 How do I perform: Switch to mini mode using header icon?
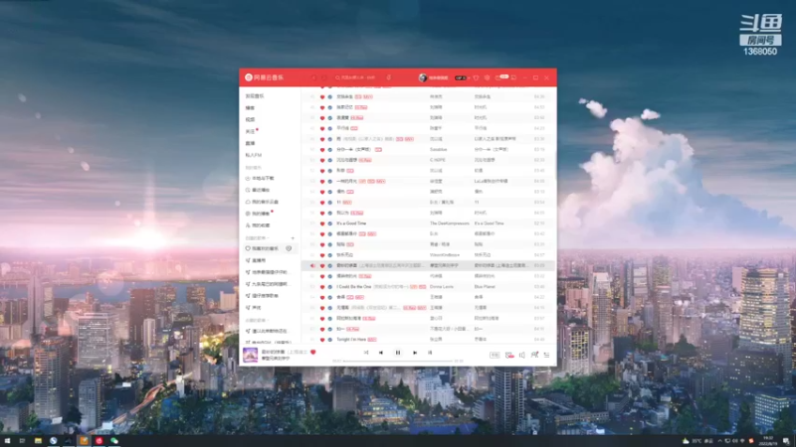point(513,77)
